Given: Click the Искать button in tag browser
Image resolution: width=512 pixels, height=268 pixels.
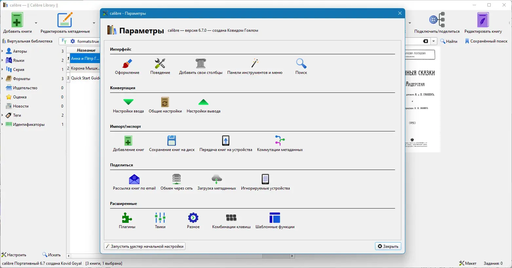Looking at the screenshot, I should pos(51,255).
